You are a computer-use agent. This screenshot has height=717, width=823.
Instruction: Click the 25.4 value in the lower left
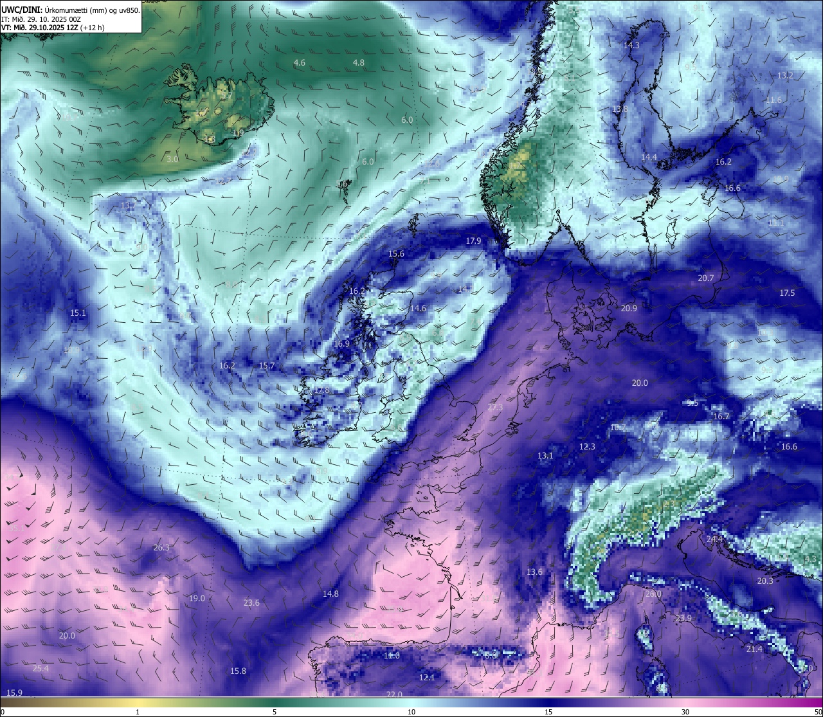[41, 668]
